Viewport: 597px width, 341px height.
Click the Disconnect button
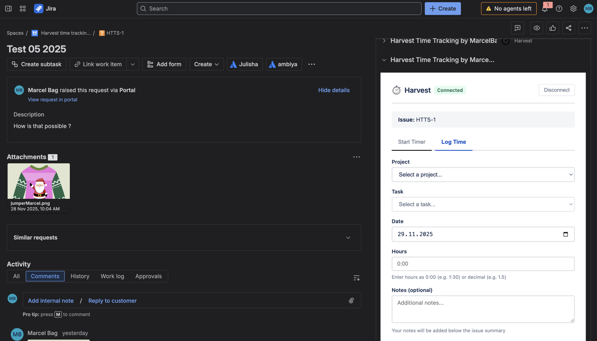tap(556, 90)
